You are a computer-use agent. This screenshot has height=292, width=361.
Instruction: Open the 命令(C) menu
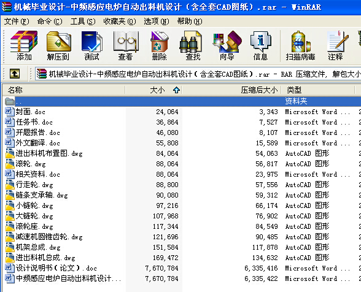50,21
